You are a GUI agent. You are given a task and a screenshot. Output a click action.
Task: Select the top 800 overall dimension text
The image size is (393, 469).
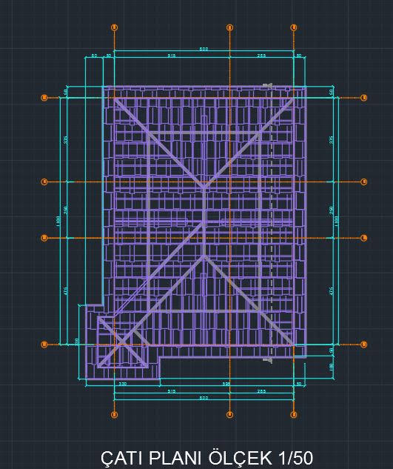[x=204, y=49]
